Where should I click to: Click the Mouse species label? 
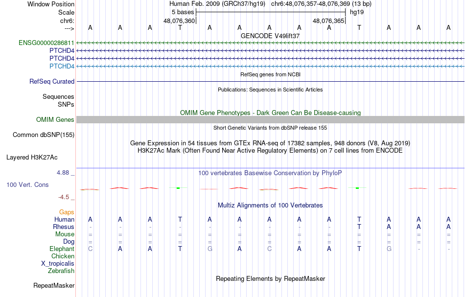pos(65,234)
